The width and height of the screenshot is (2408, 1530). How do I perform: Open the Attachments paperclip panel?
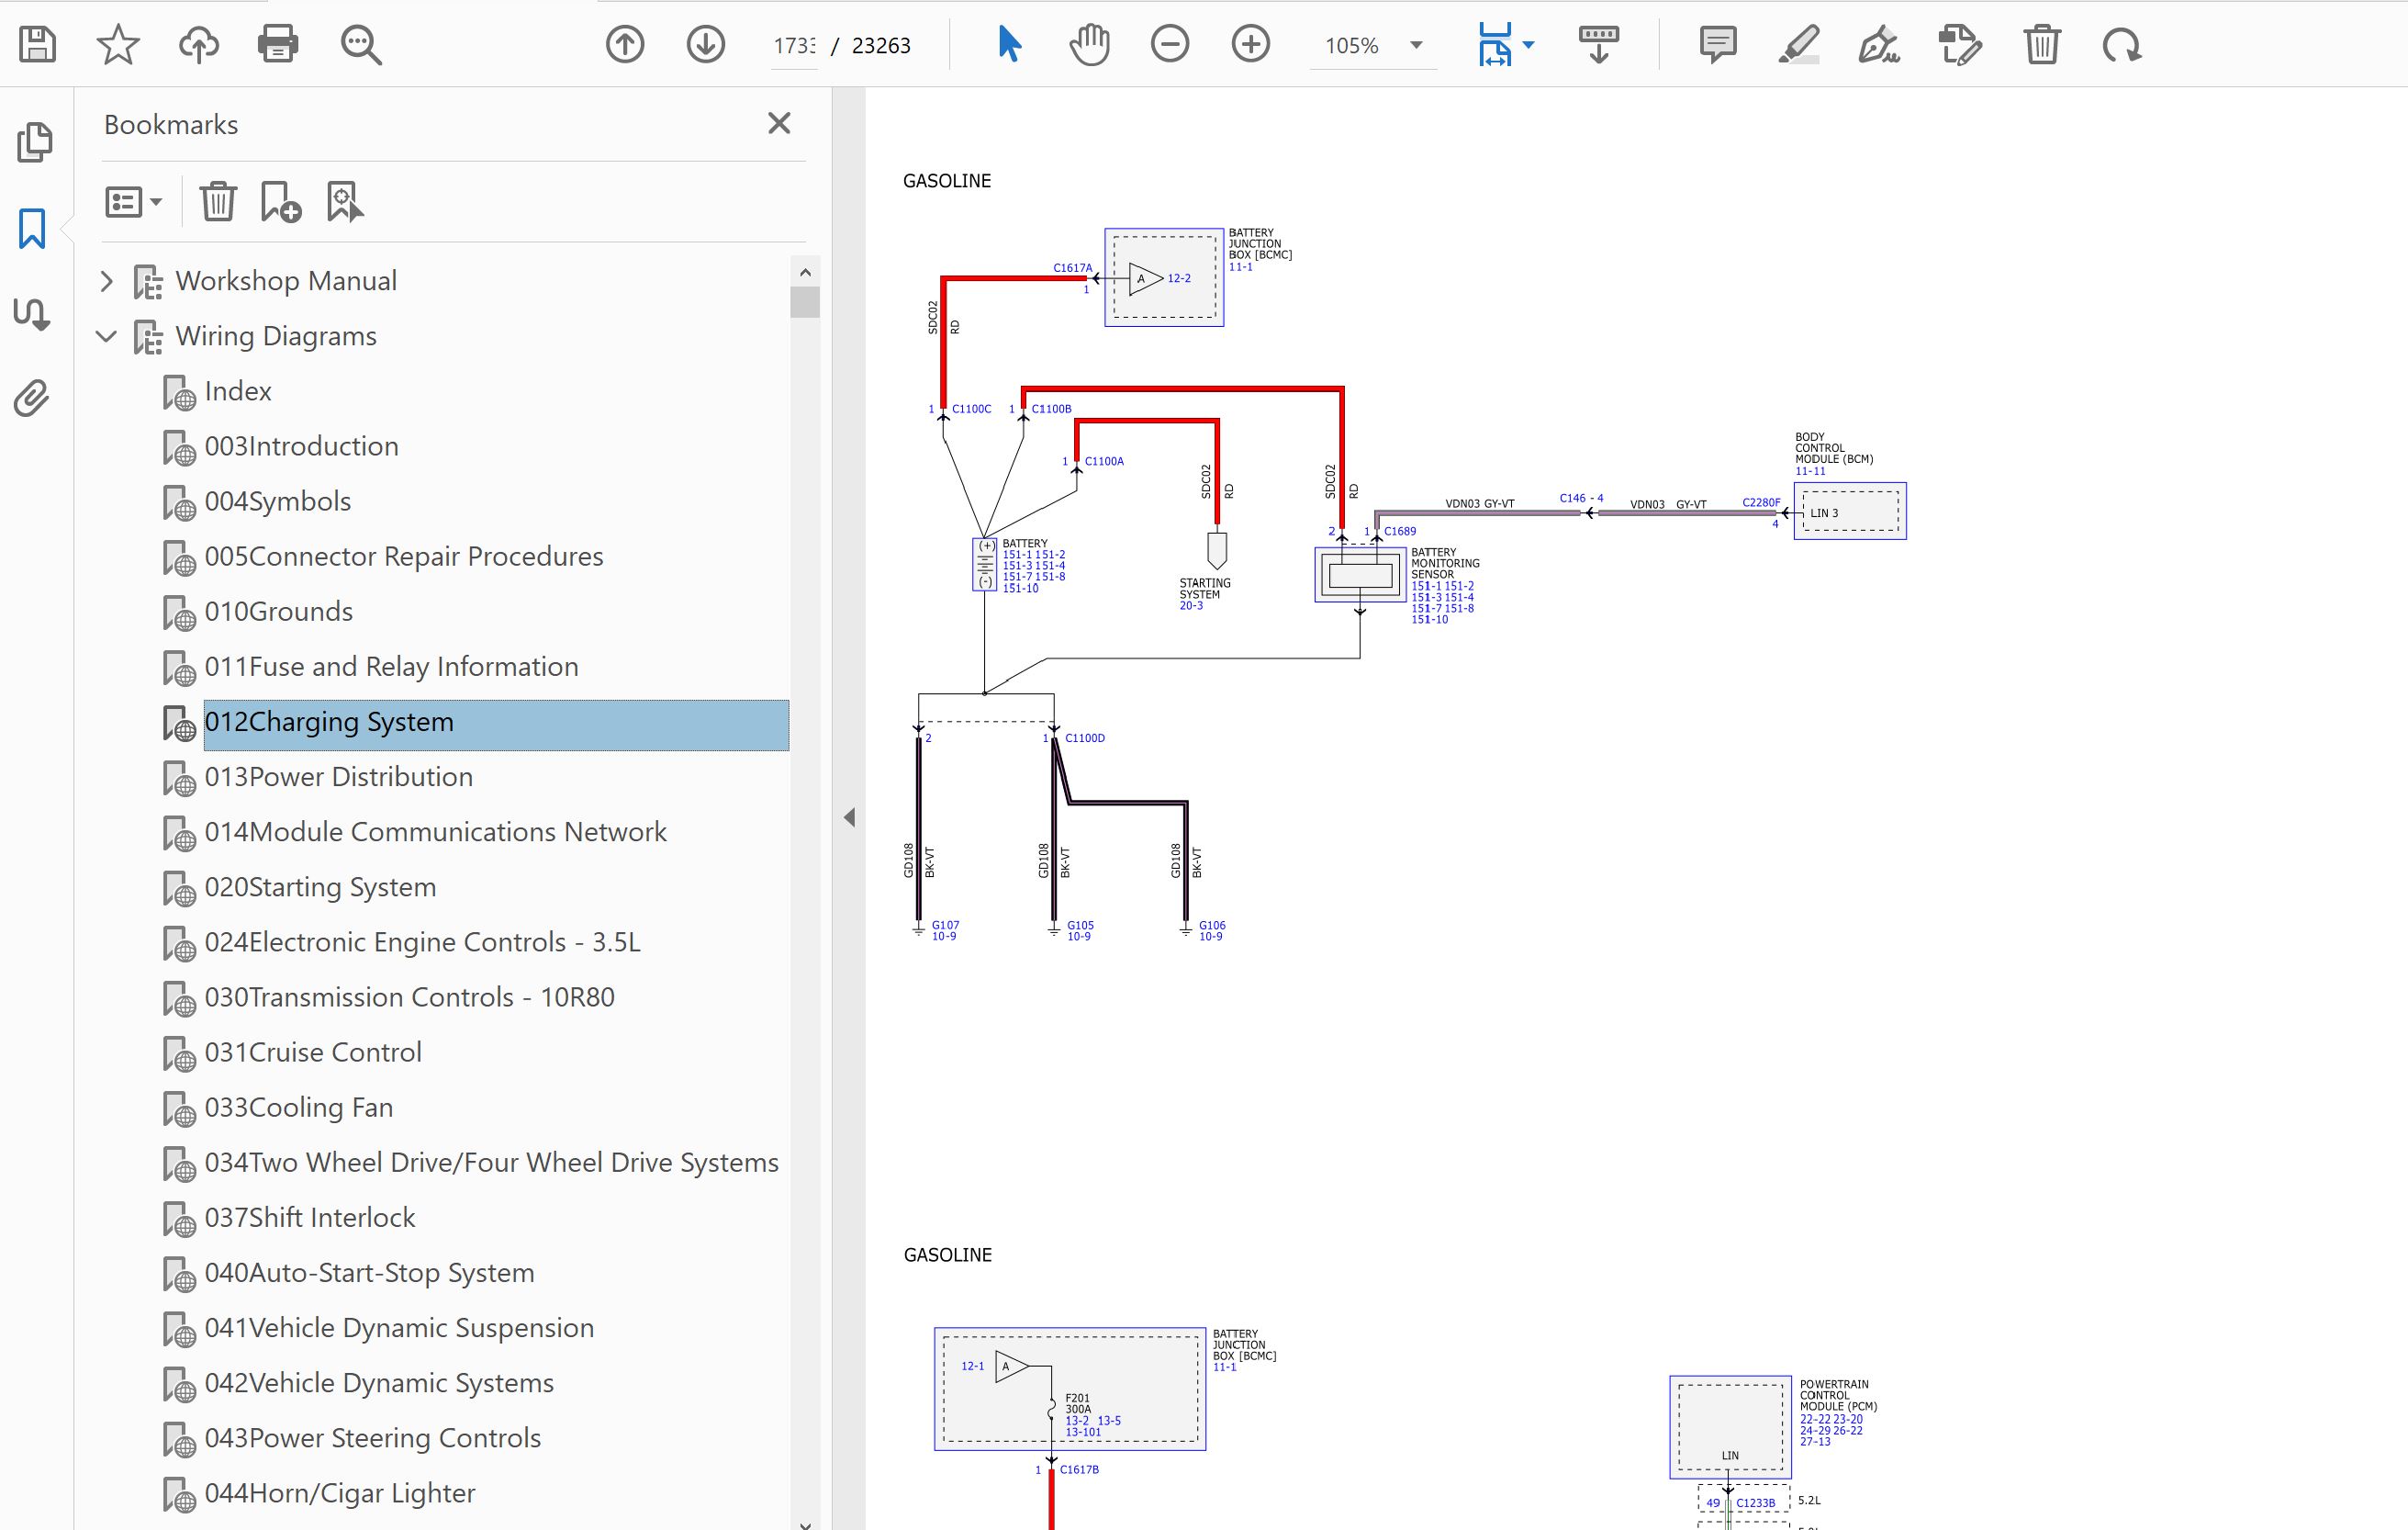click(x=32, y=399)
